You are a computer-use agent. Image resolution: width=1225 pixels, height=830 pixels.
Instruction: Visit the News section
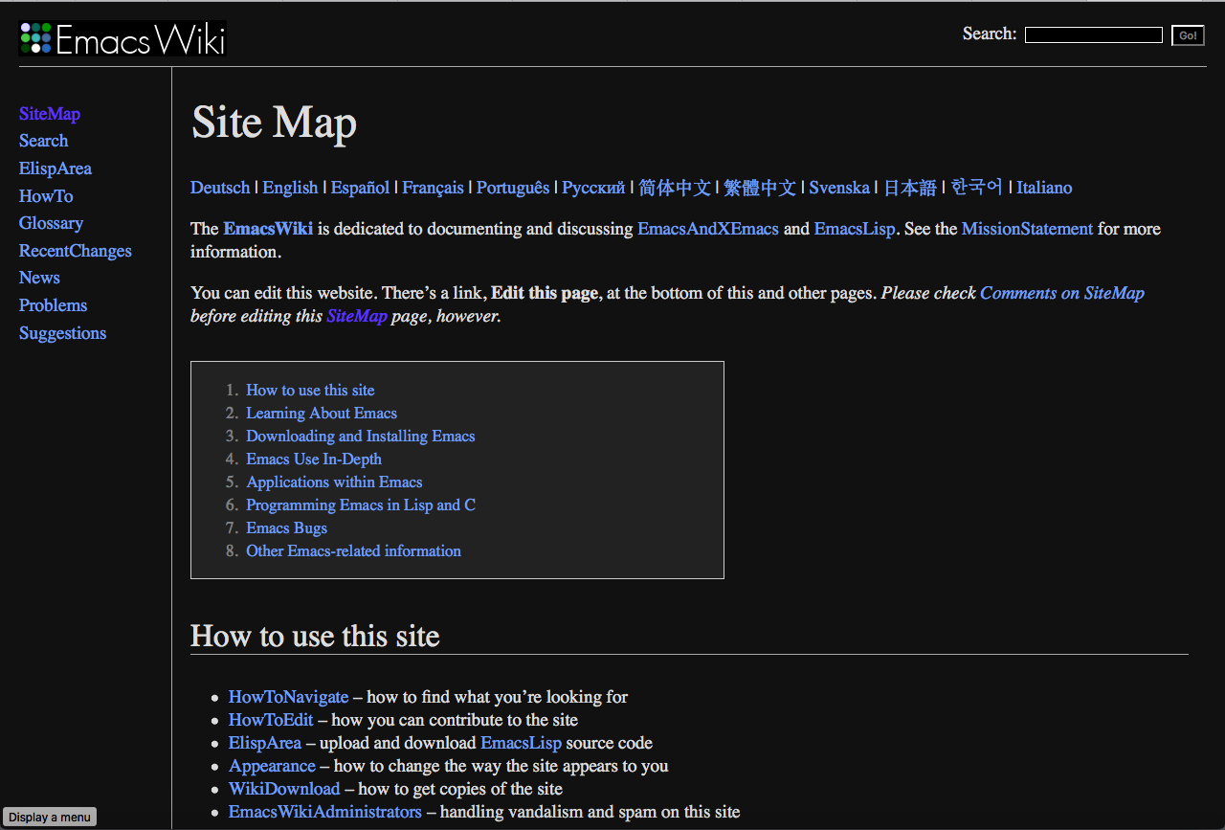click(x=39, y=278)
